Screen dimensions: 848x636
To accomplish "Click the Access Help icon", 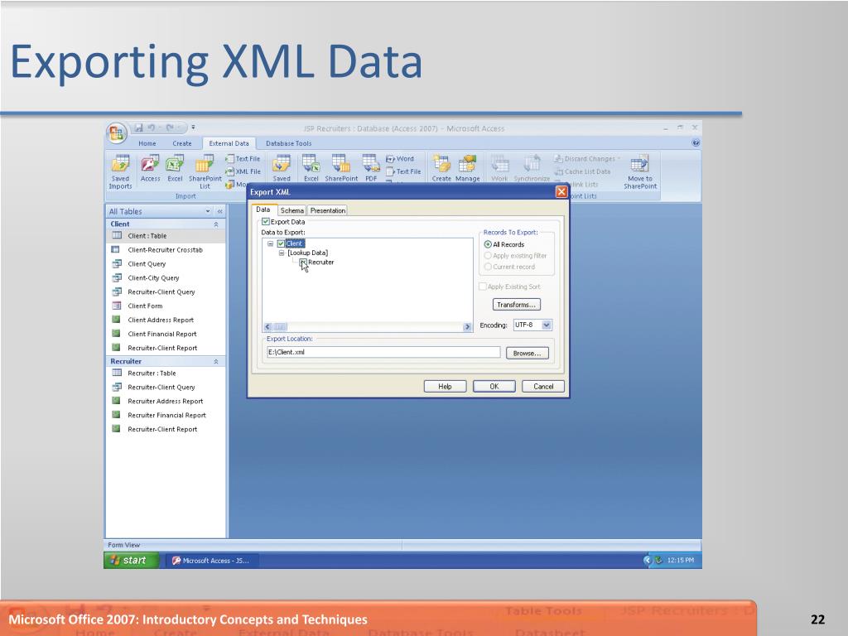I will point(696,142).
